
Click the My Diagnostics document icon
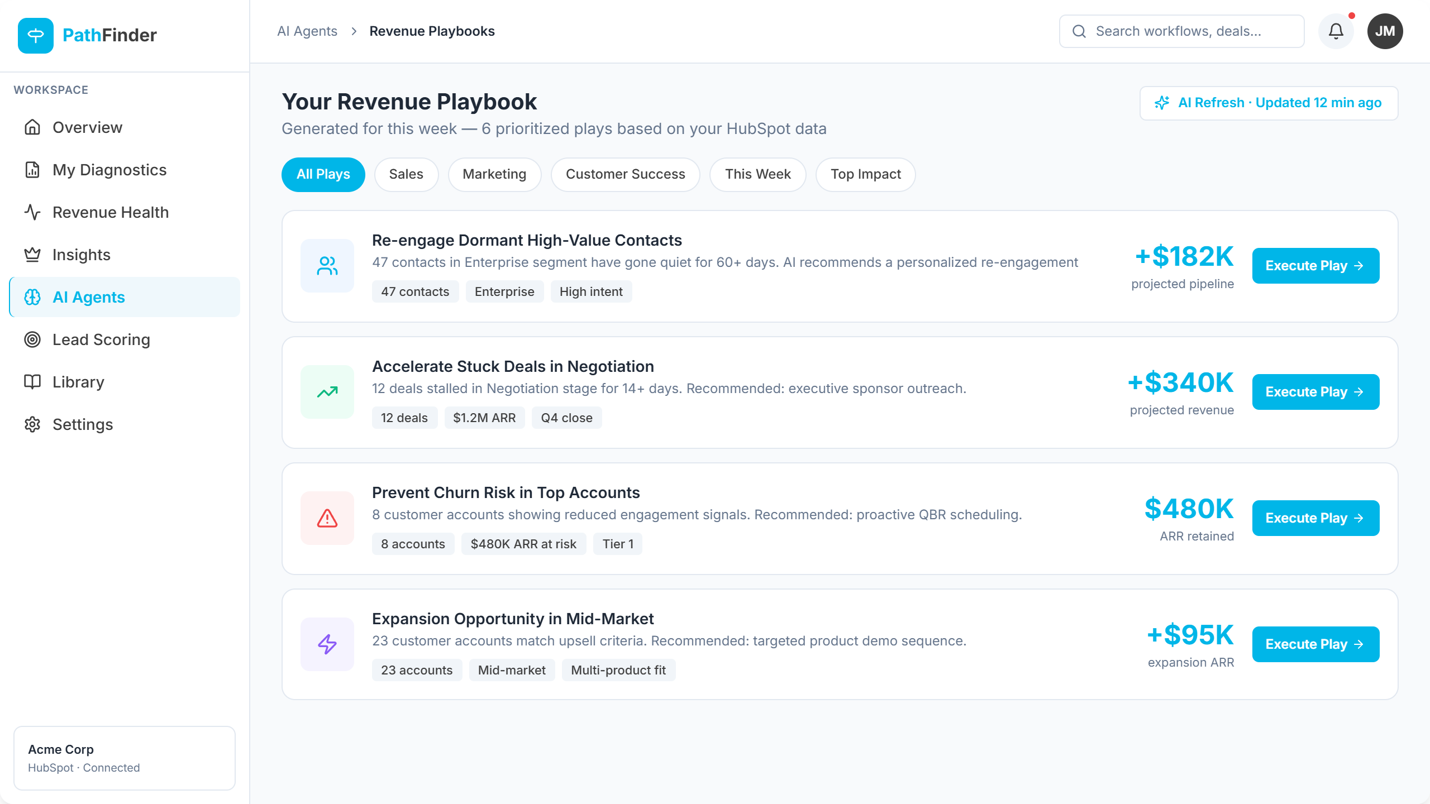tap(32, 170)
